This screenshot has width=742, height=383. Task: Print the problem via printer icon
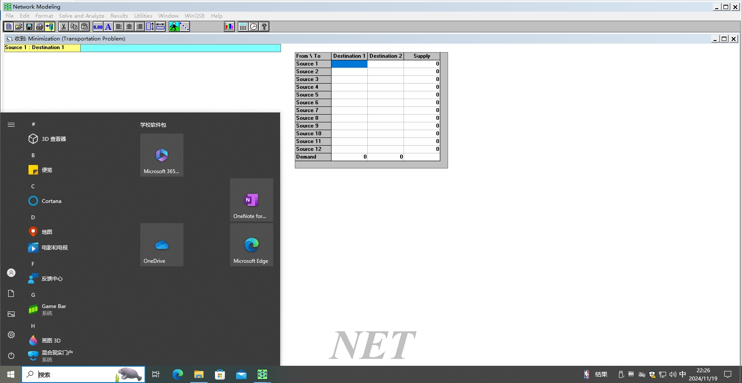tap(39, 27)
